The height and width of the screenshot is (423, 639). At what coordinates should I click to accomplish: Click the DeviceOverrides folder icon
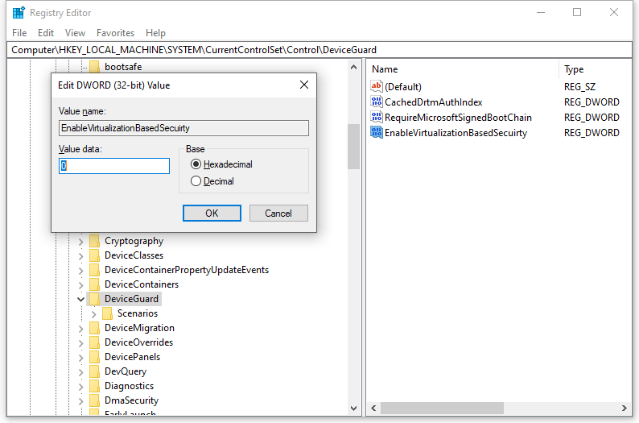pos(94,342)
